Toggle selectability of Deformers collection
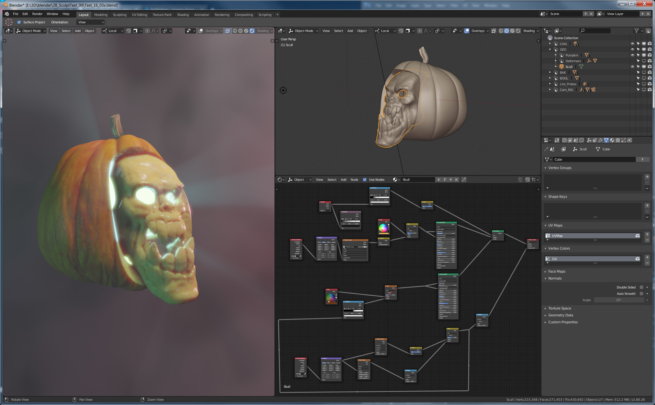Viewport: 655px width, 405px height. tap(638, 61)
